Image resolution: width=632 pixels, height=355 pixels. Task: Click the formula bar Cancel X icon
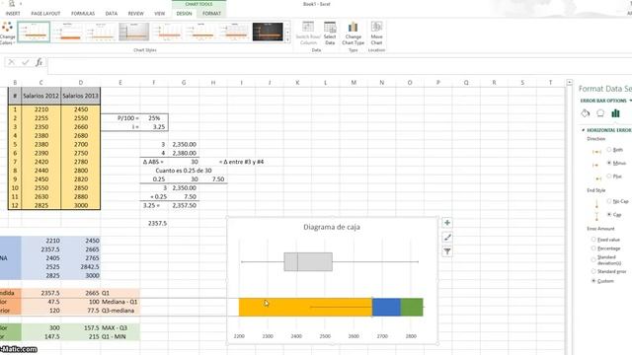[x=11, y=62]
